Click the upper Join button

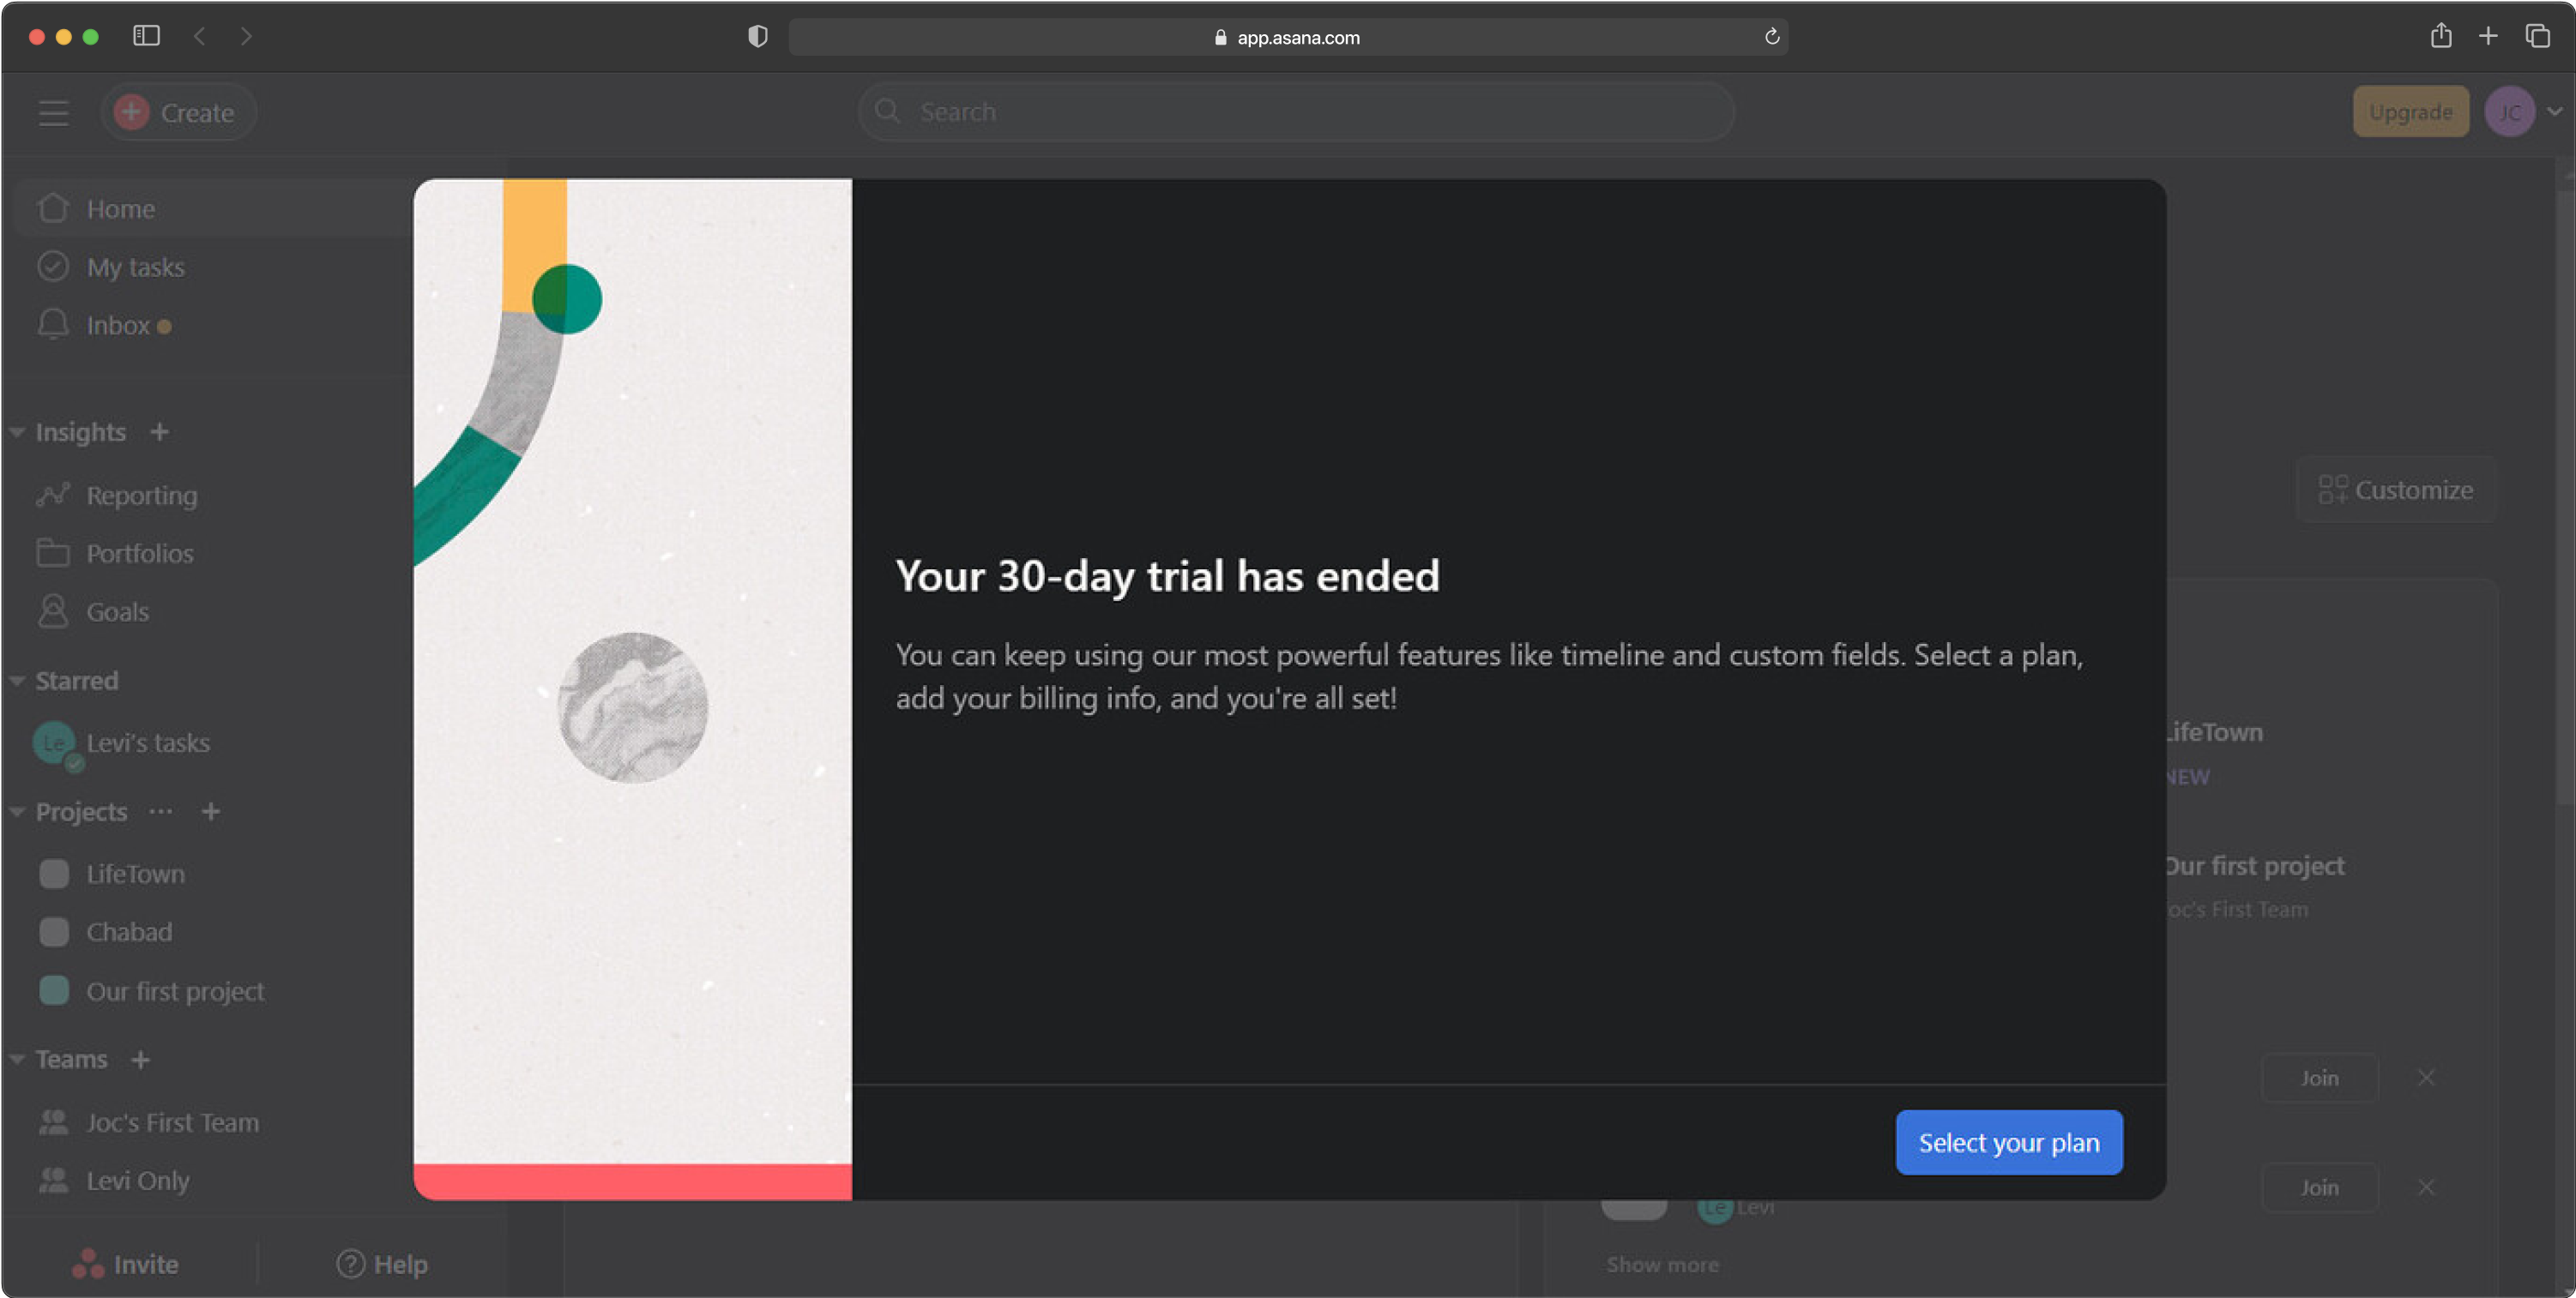(x=2319, y=1077)
